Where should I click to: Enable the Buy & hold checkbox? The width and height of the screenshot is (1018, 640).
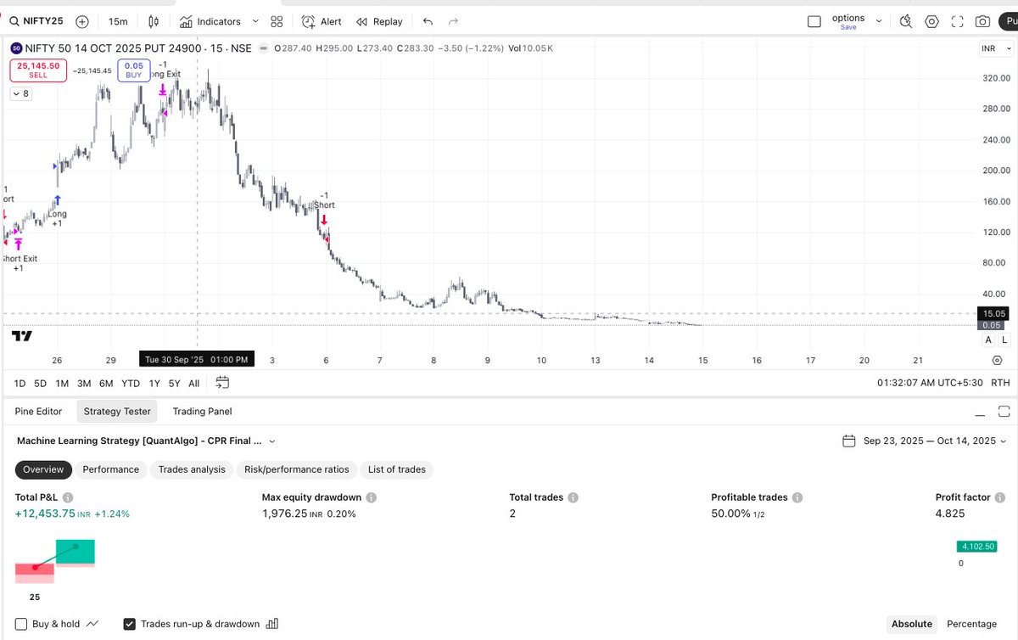tap(20, 624)
